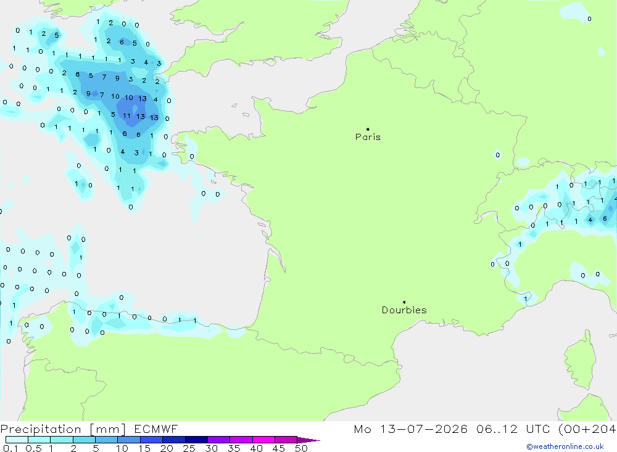Image resolution: width=617 pixels, height=452 pixels.
Task: Click the '0.5' legend scale label
Action: tap(33, 448)
